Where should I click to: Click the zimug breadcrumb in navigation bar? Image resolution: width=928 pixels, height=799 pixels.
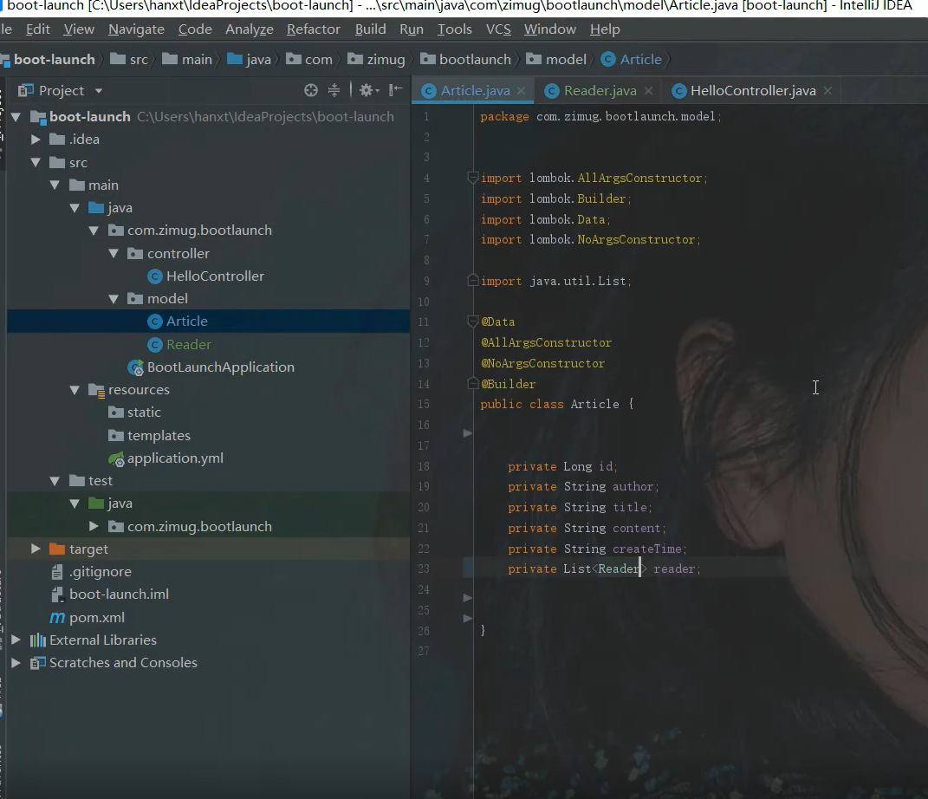[x=376, y=59]
